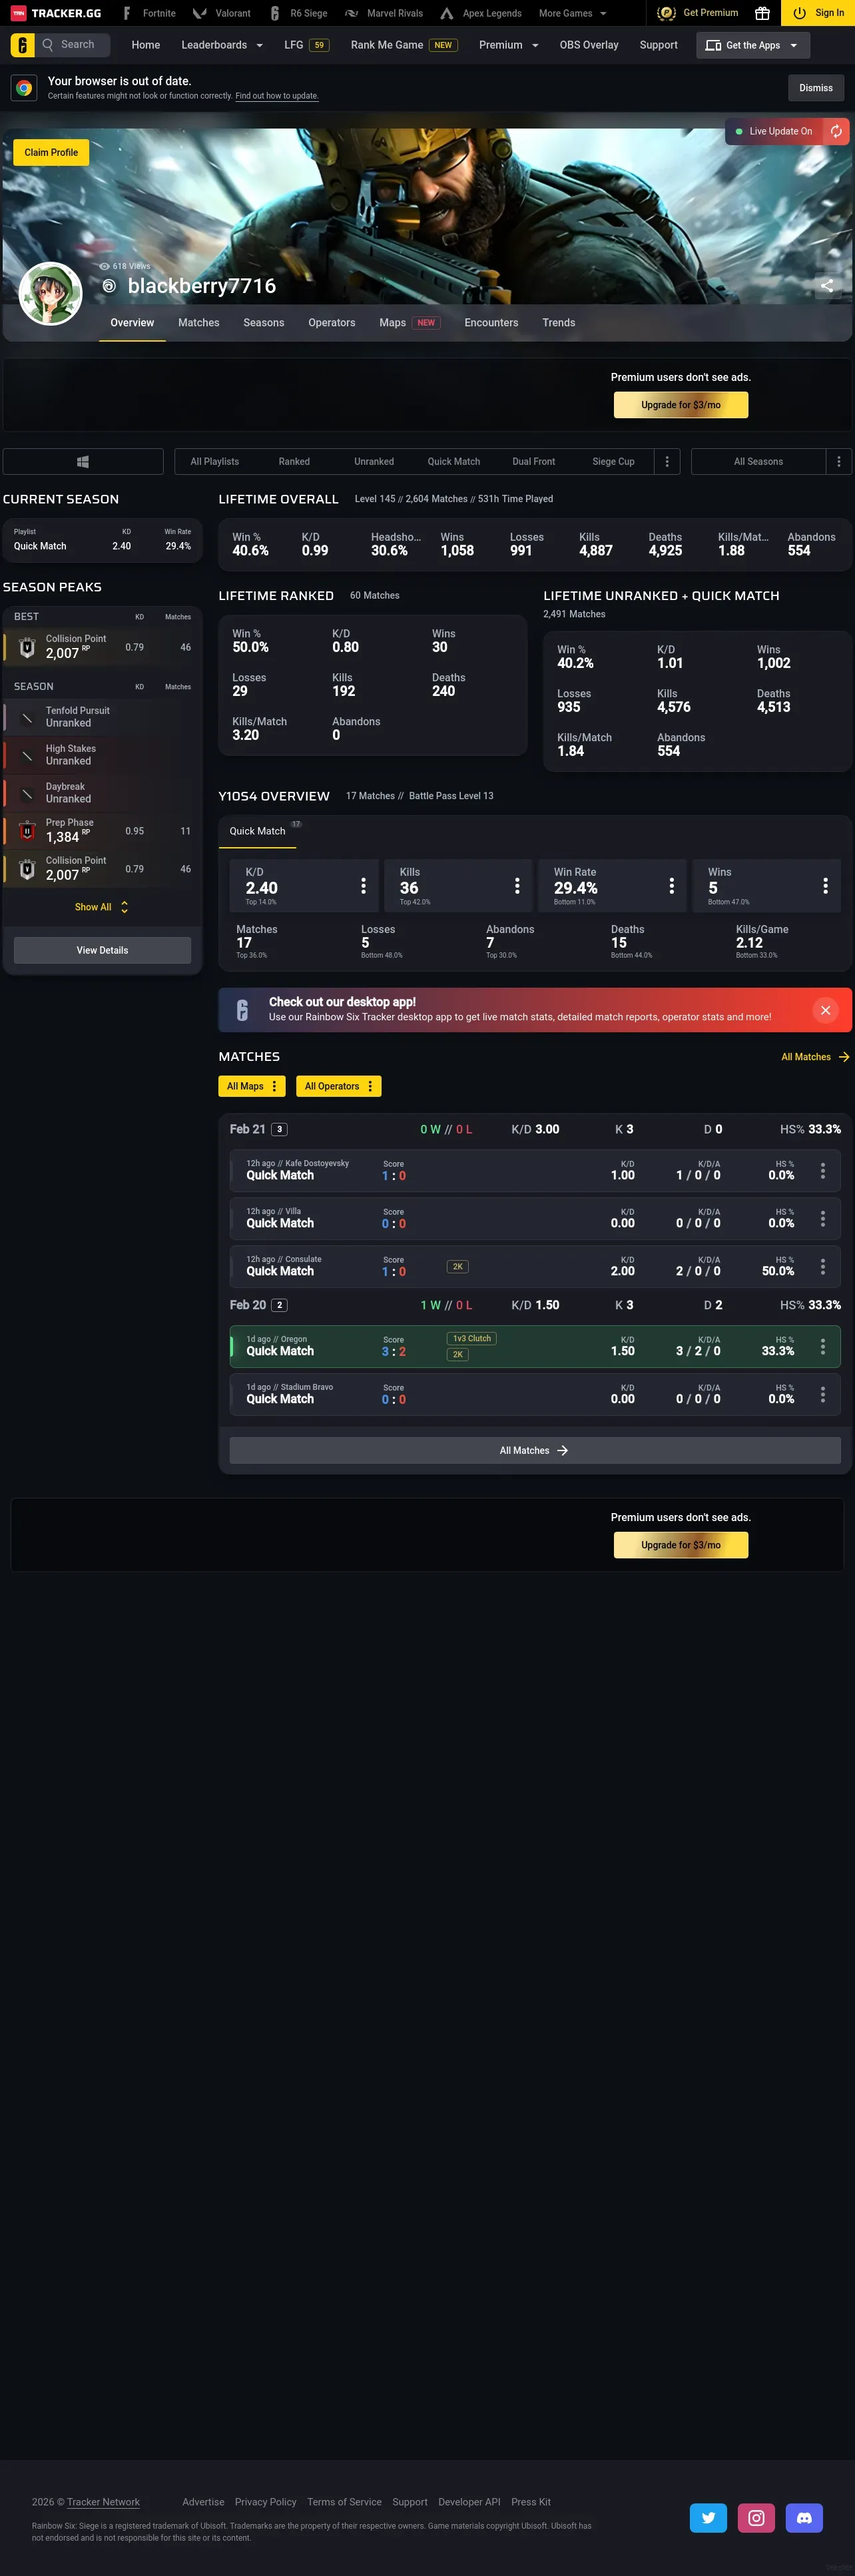This screenshot has height=2576, width=855.
Task: Click the Sign In button
Action: click(819, 13)
